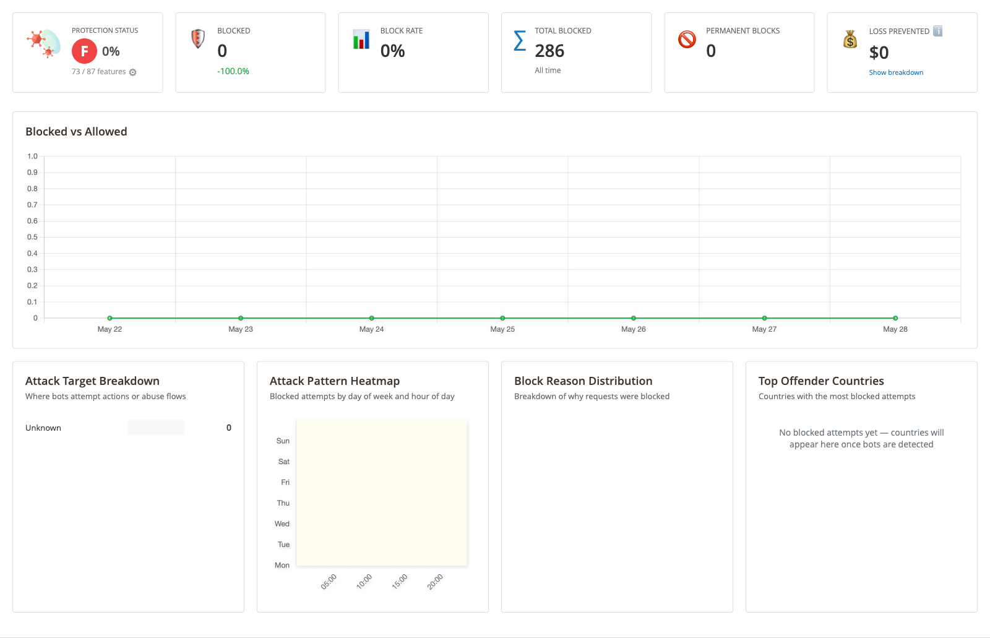Select the May 25 data point
This screenshot has width=990, height=638.
coord(502,318)
